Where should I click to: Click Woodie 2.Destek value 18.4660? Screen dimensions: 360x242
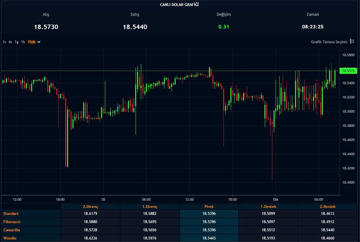pos(328,238)
